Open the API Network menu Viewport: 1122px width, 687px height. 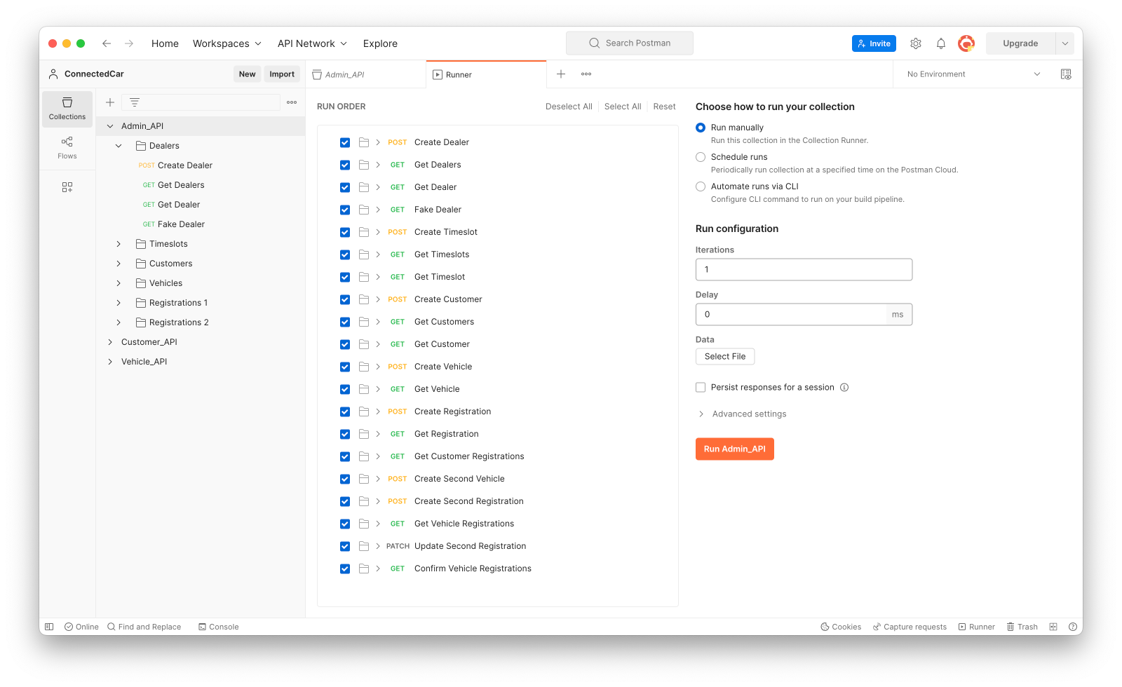pyautogui.click(x=313, y=43)
